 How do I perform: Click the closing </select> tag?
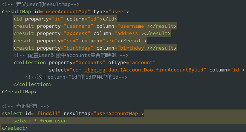point(15,128)
